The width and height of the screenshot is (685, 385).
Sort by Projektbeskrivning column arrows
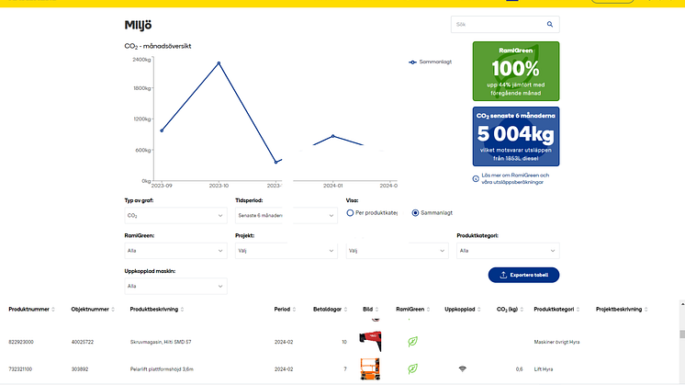coord(646,310)
